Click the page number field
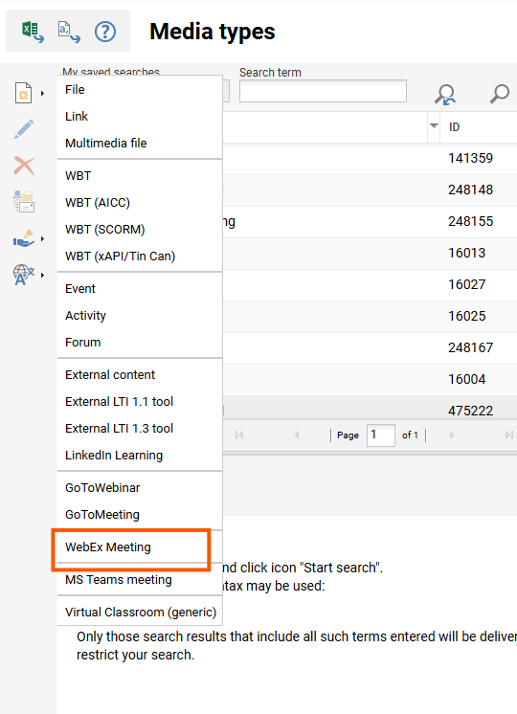517x714 pixels. point(381,435)
